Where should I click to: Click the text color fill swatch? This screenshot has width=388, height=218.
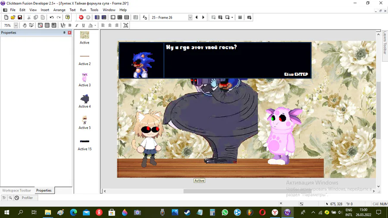(x=91, y=25)
